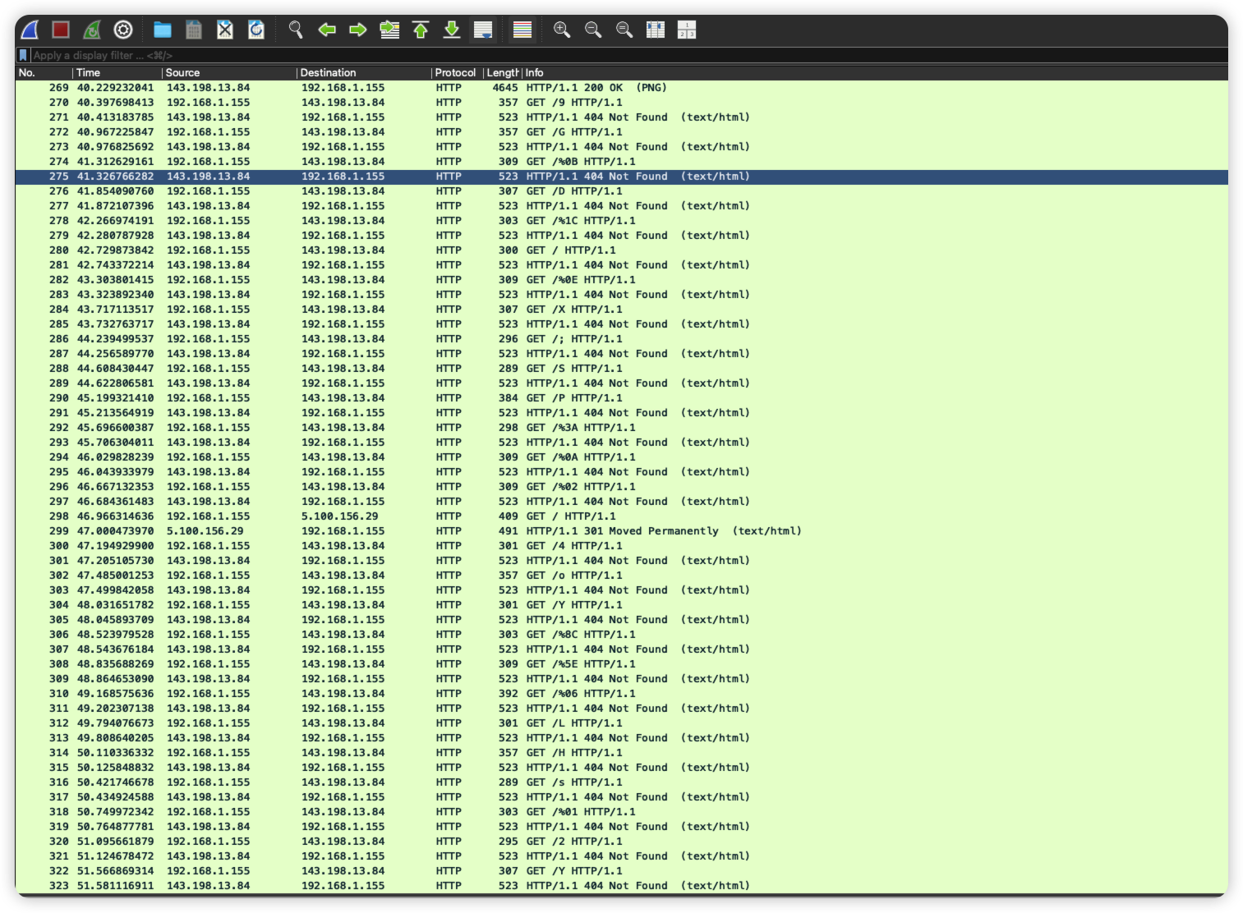The image size is (1243, 913).
Task: Select packet 282 'GET /%0E HTTP/1.1'
Action: pyautogui.click(x=621, y=280)
